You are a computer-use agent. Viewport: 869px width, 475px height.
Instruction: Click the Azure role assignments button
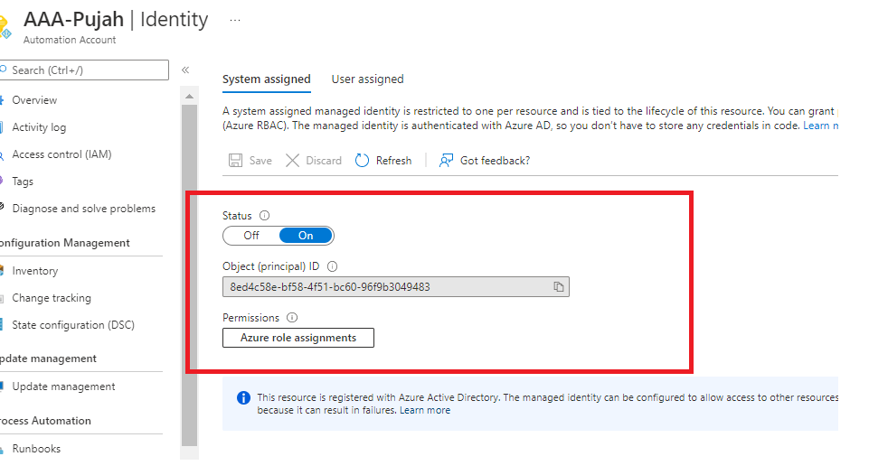[x=298, y=338]
